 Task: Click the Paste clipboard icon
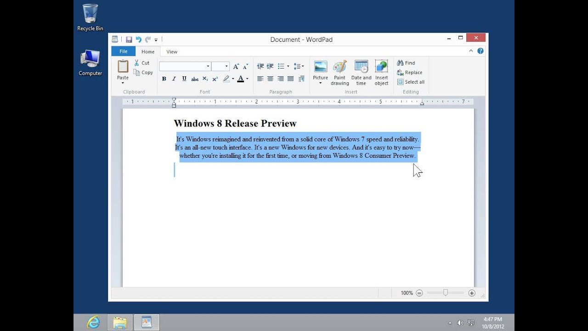(x=123, y=67)
